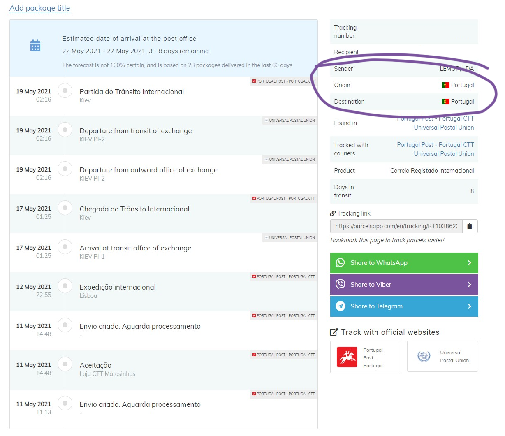Click the 12 May 2021 22:55 timestamp

pyautogui.click(x=34, y=291)
